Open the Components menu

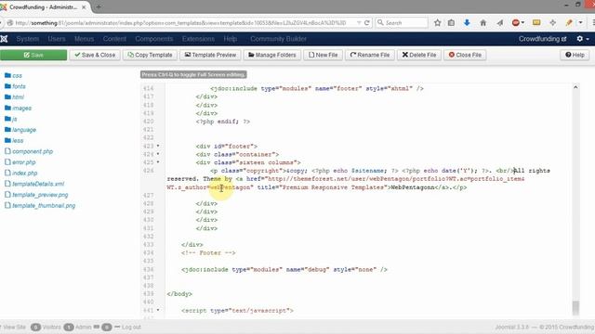click(153, 39)
